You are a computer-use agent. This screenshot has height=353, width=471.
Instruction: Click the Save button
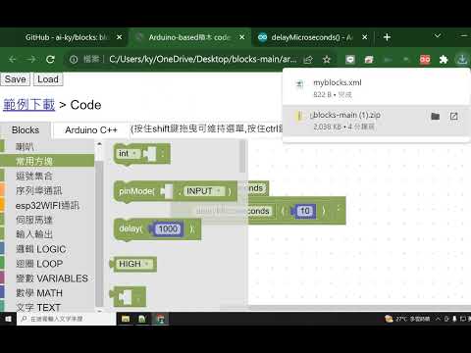(15, 79)
